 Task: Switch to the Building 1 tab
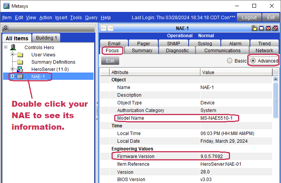(46, 38)
